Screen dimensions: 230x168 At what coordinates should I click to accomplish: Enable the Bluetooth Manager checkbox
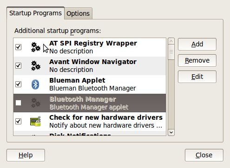click(18, 103)
